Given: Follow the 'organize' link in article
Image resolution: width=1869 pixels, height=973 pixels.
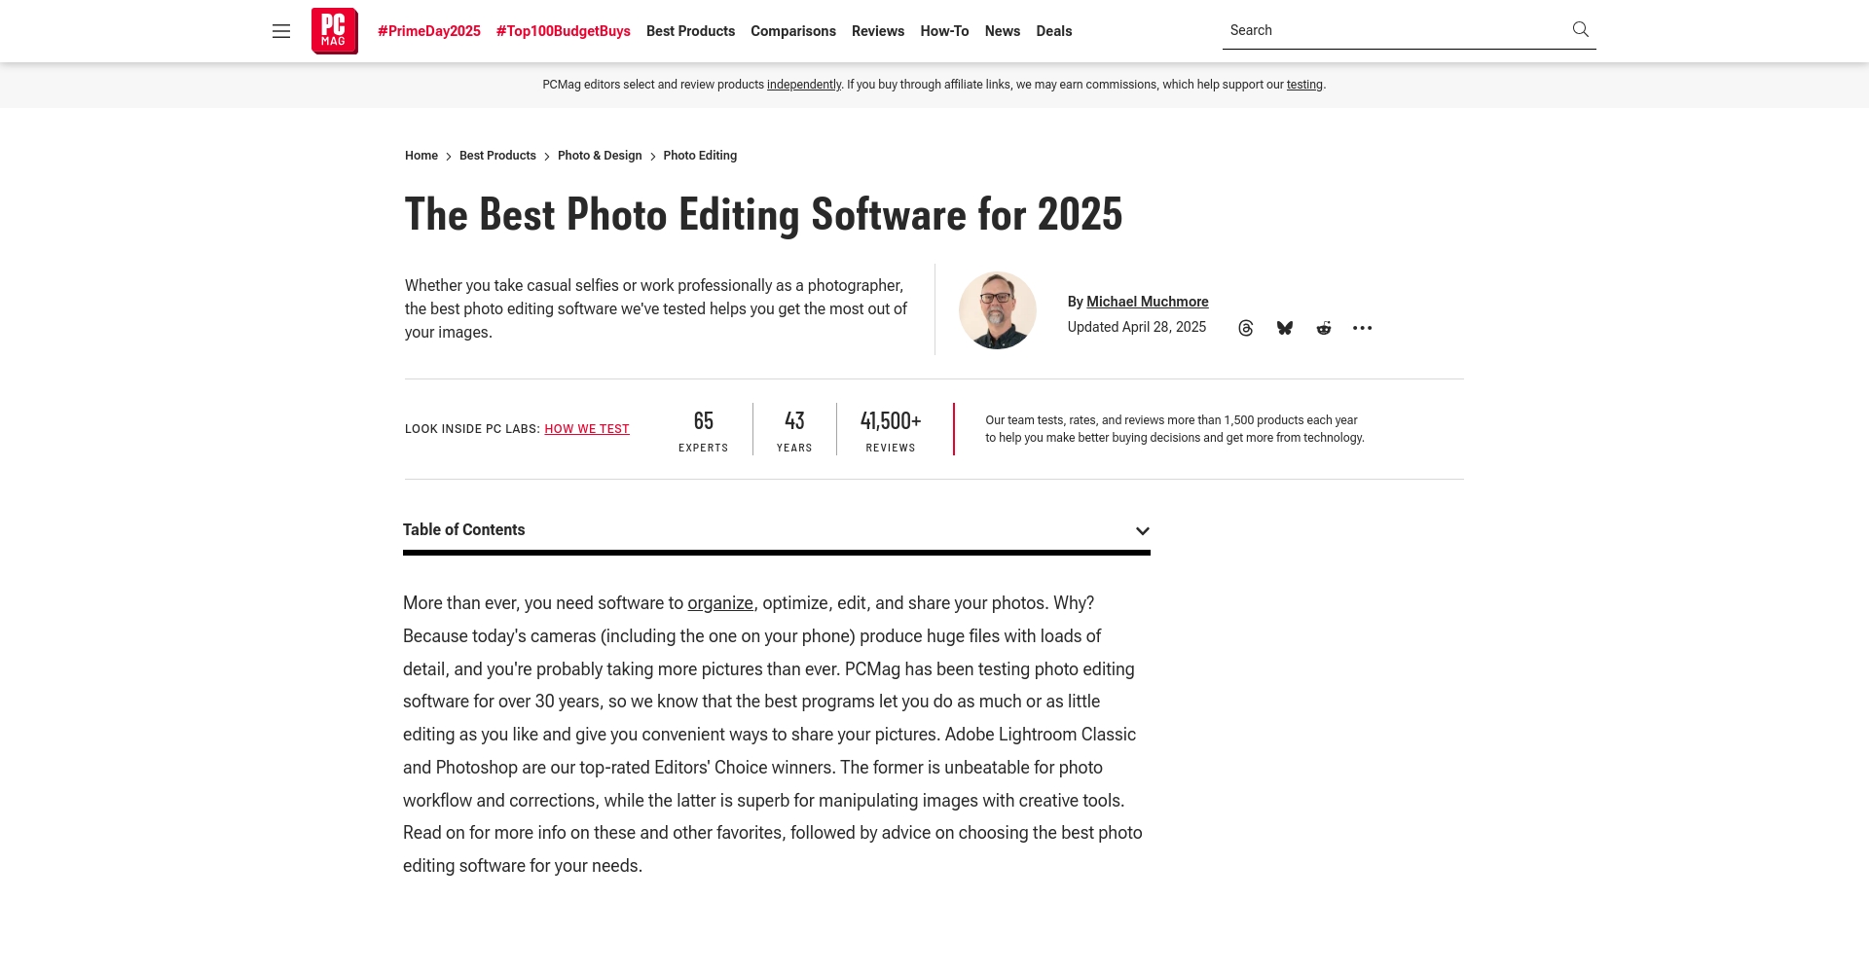Looking at the screenshot, I should pos(720,603).
